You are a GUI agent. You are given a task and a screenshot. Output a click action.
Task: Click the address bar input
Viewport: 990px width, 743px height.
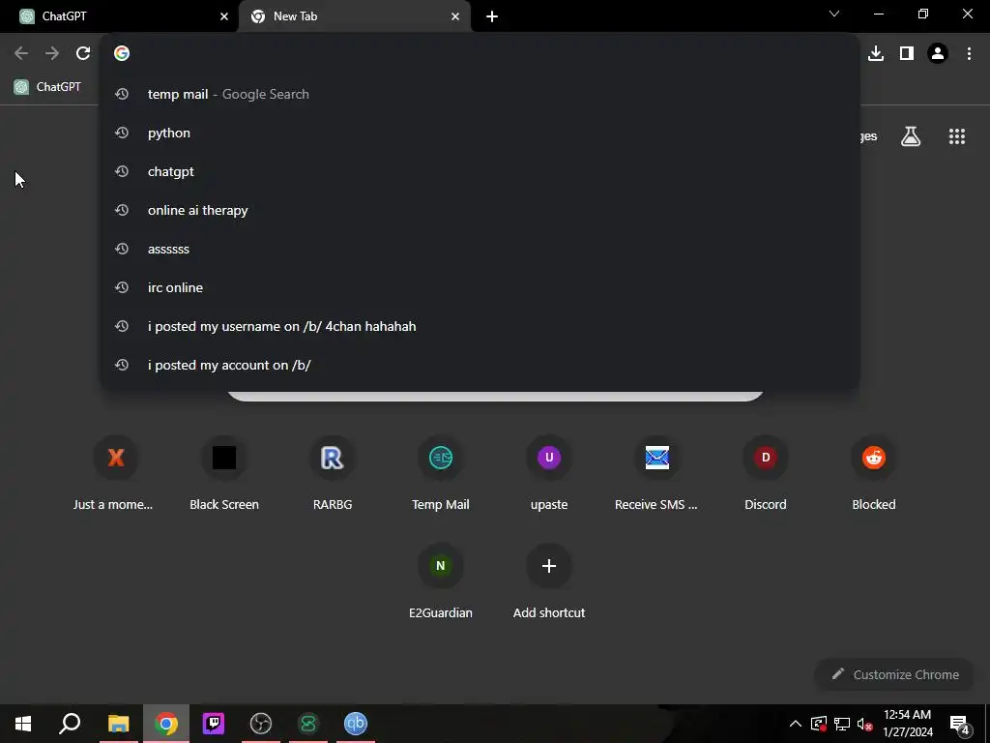(x=480, y=53)
